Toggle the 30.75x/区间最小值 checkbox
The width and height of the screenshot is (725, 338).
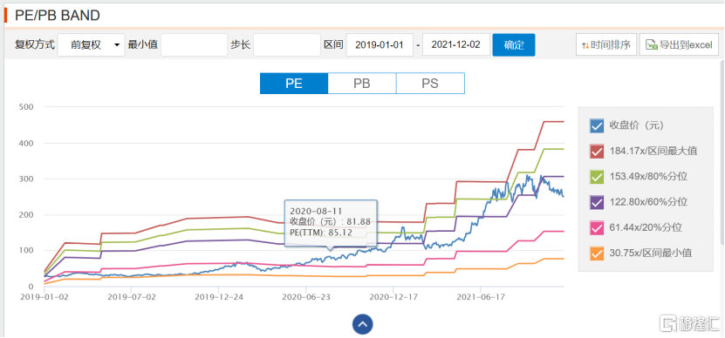[597, 253]
